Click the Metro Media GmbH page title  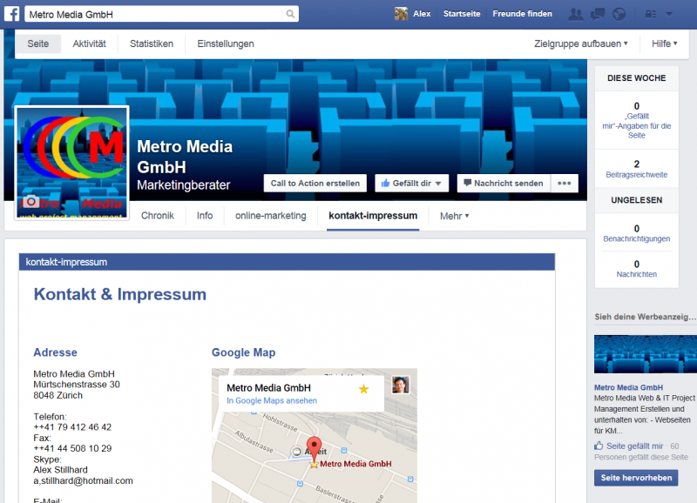tap(185, 157)
